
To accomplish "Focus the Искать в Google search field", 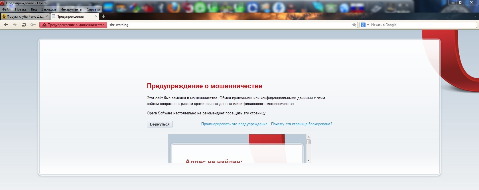I will pos(423,25).
